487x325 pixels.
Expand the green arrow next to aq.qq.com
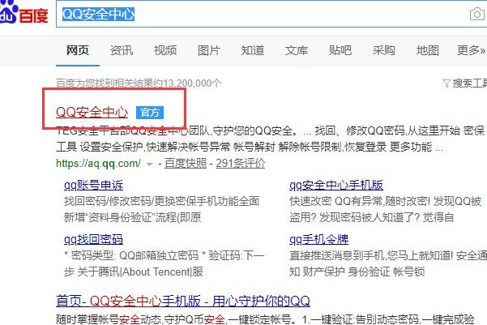(149, 164)
